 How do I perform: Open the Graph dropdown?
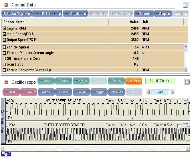[75, 14]
